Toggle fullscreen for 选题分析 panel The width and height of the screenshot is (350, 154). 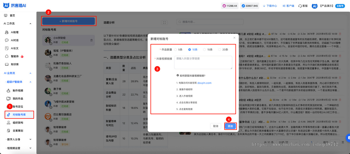click(164, 22)
